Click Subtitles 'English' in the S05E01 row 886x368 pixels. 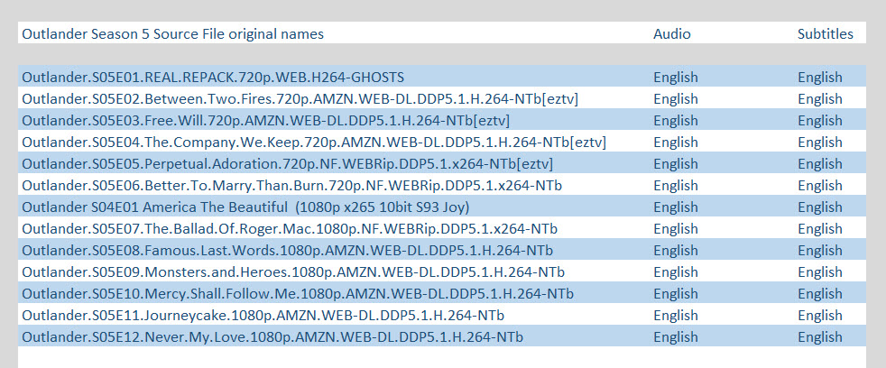(x=820, y=78)
